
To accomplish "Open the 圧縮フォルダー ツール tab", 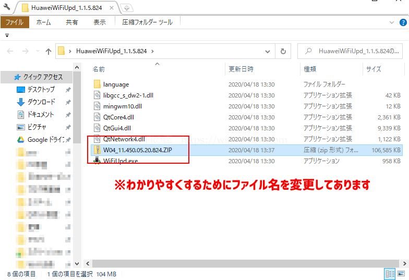I will click(x=147, y=22).
